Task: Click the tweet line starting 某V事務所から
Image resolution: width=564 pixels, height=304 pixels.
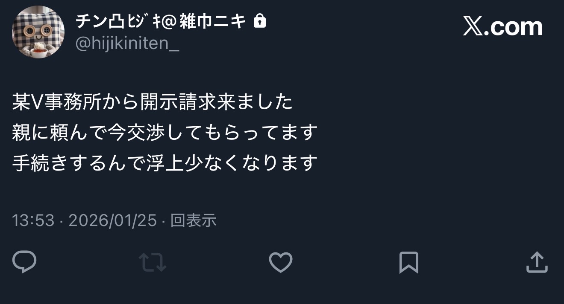Action: (x=153, y=103)
